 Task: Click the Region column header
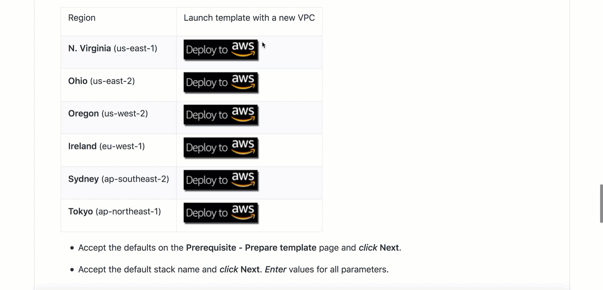(82, 18)
